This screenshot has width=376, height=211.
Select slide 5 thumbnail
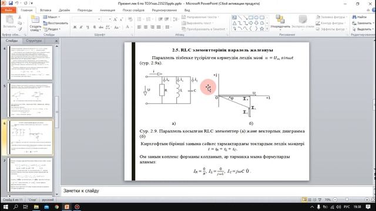coord(30,100)
